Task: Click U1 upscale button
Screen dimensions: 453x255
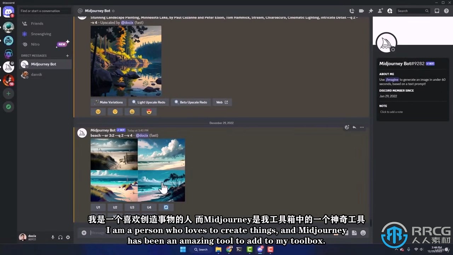Action: [x=98, y=208]
